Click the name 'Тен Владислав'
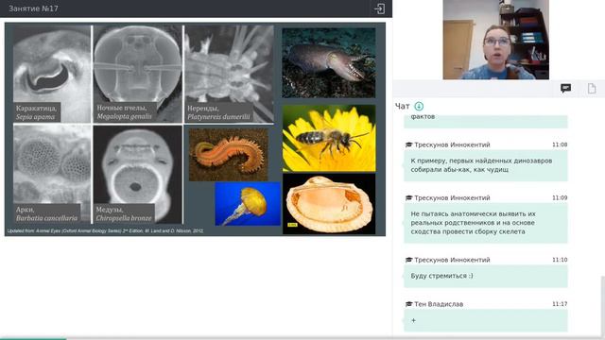The height and width of the screenshot is (340, 605). point(439,304)
